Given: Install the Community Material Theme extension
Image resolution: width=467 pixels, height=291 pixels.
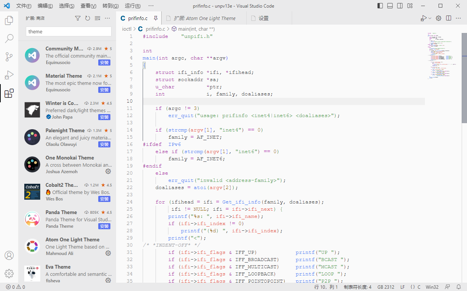Looking at the screenshot, I should pyautogui.click(x=104, y=63).
